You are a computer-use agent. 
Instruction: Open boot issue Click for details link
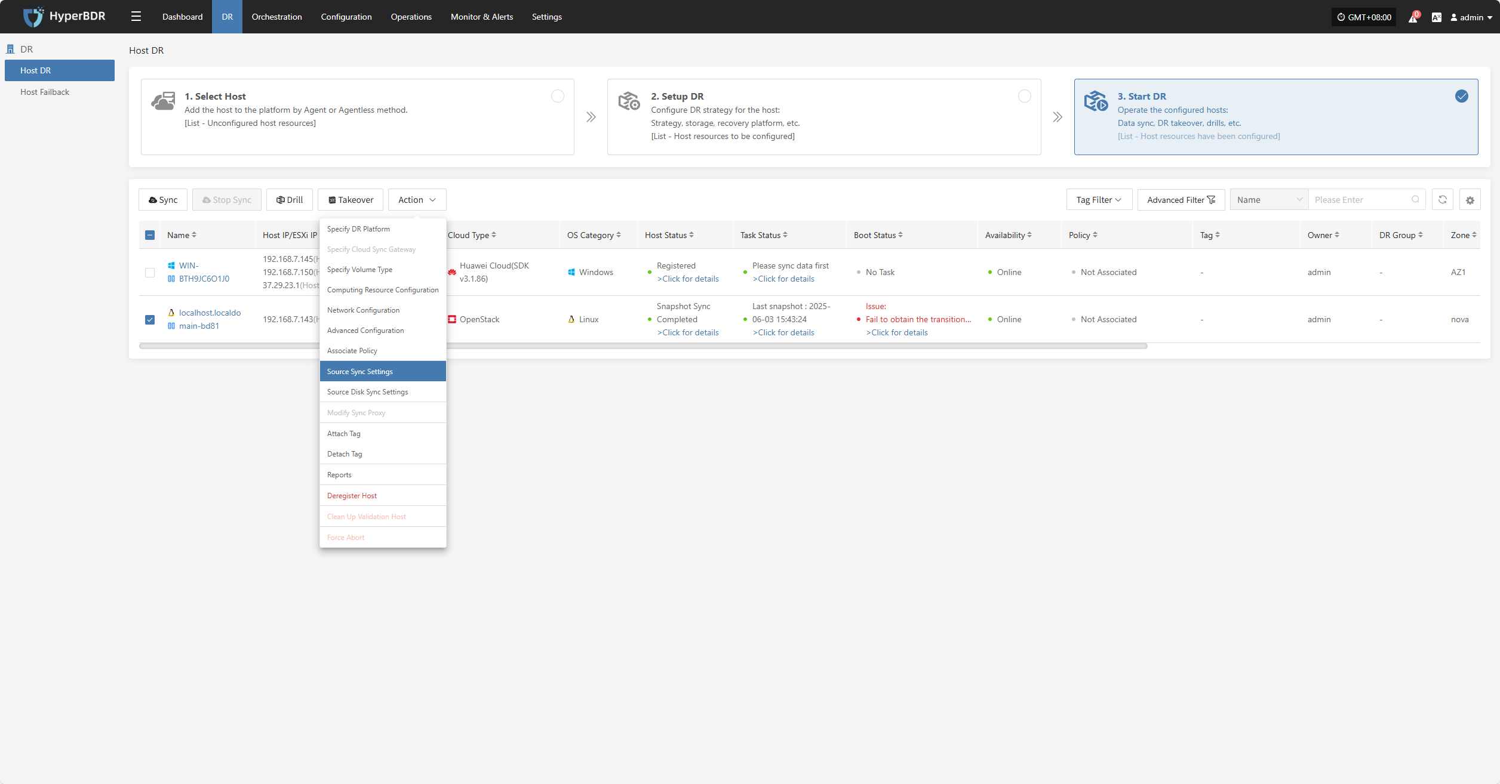pos(897,332)
